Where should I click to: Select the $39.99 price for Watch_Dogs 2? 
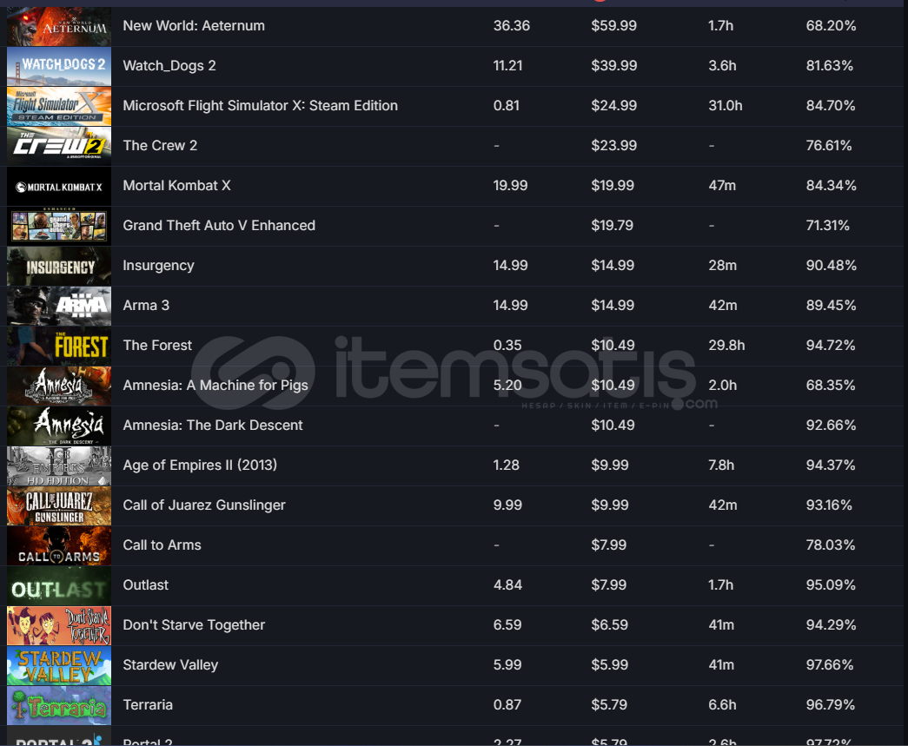[x=613, y=65]
